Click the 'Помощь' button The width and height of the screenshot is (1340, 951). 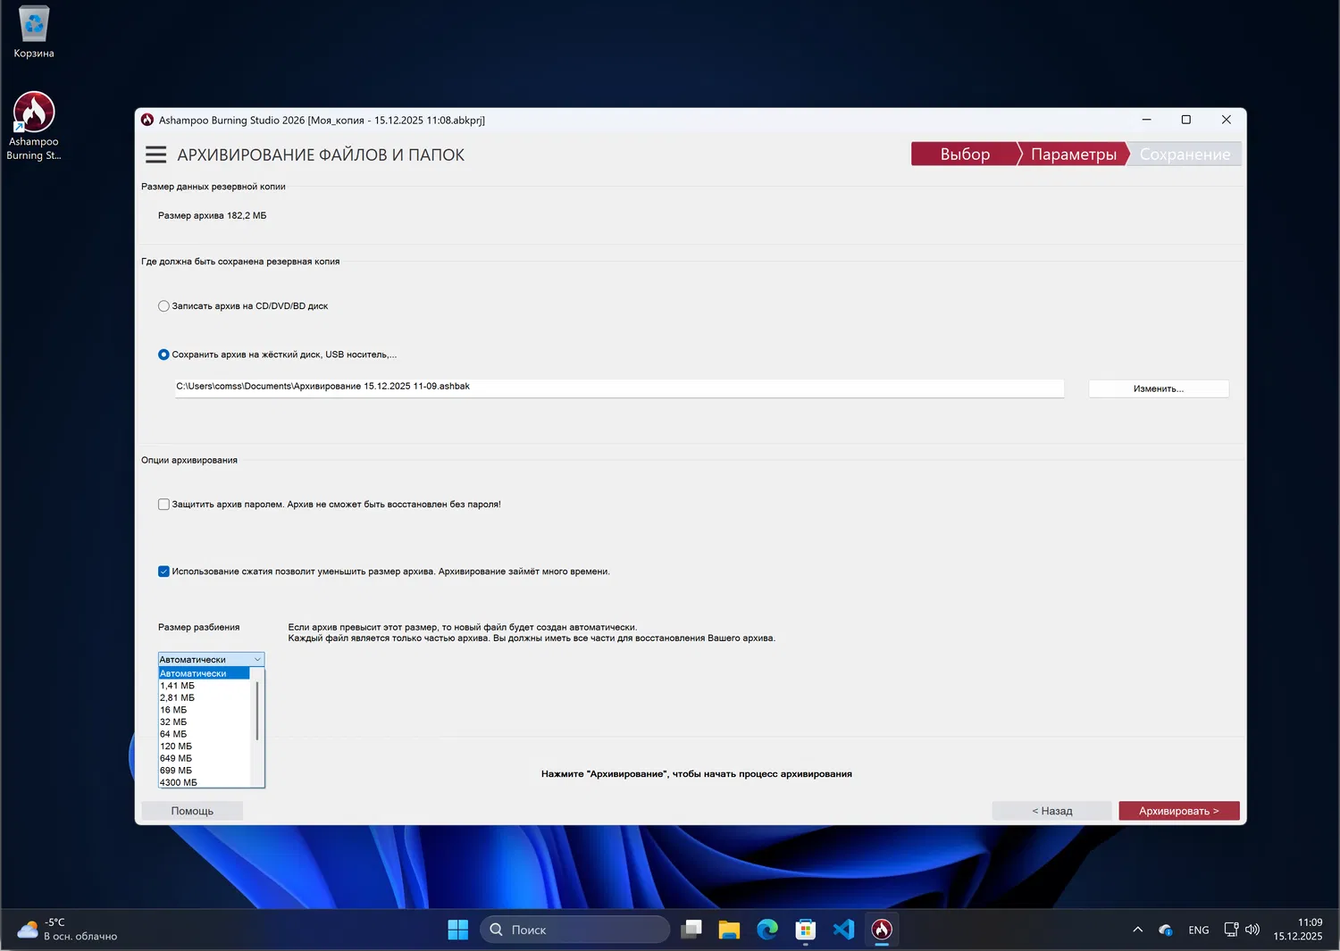(192, 811)
